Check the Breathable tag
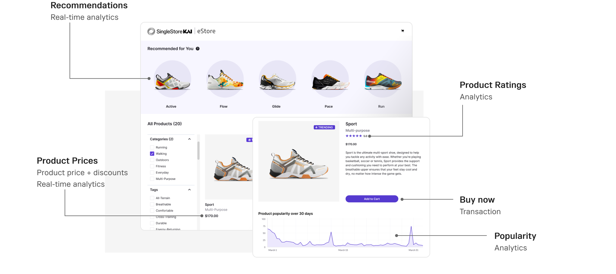The height and width of the screenshot is (274, 616). pyautogui.click(x=152, y=204)
